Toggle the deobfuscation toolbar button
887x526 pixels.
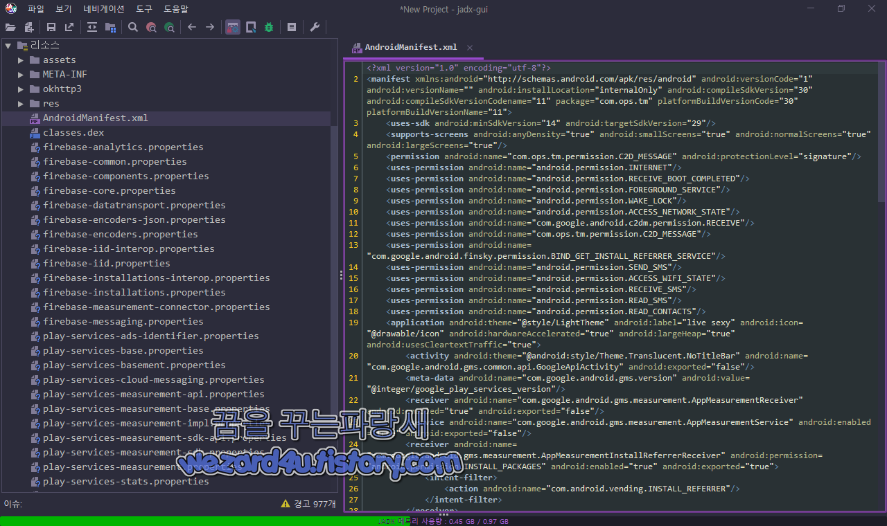(233, 27)
